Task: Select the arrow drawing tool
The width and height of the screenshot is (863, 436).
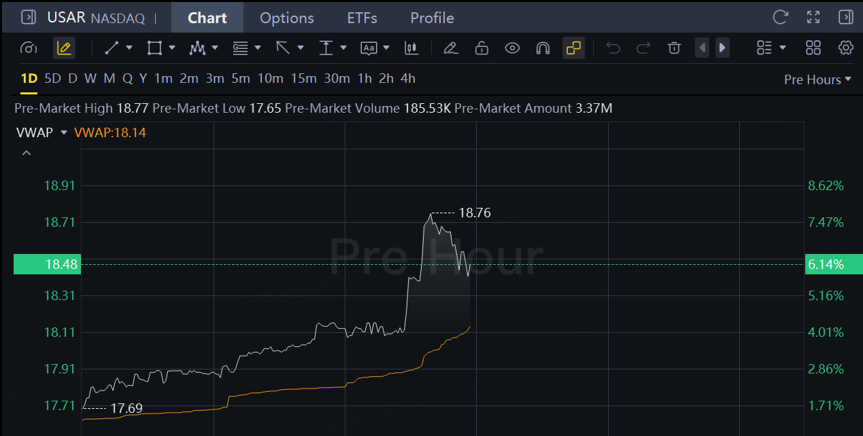Action: point(283,48)
